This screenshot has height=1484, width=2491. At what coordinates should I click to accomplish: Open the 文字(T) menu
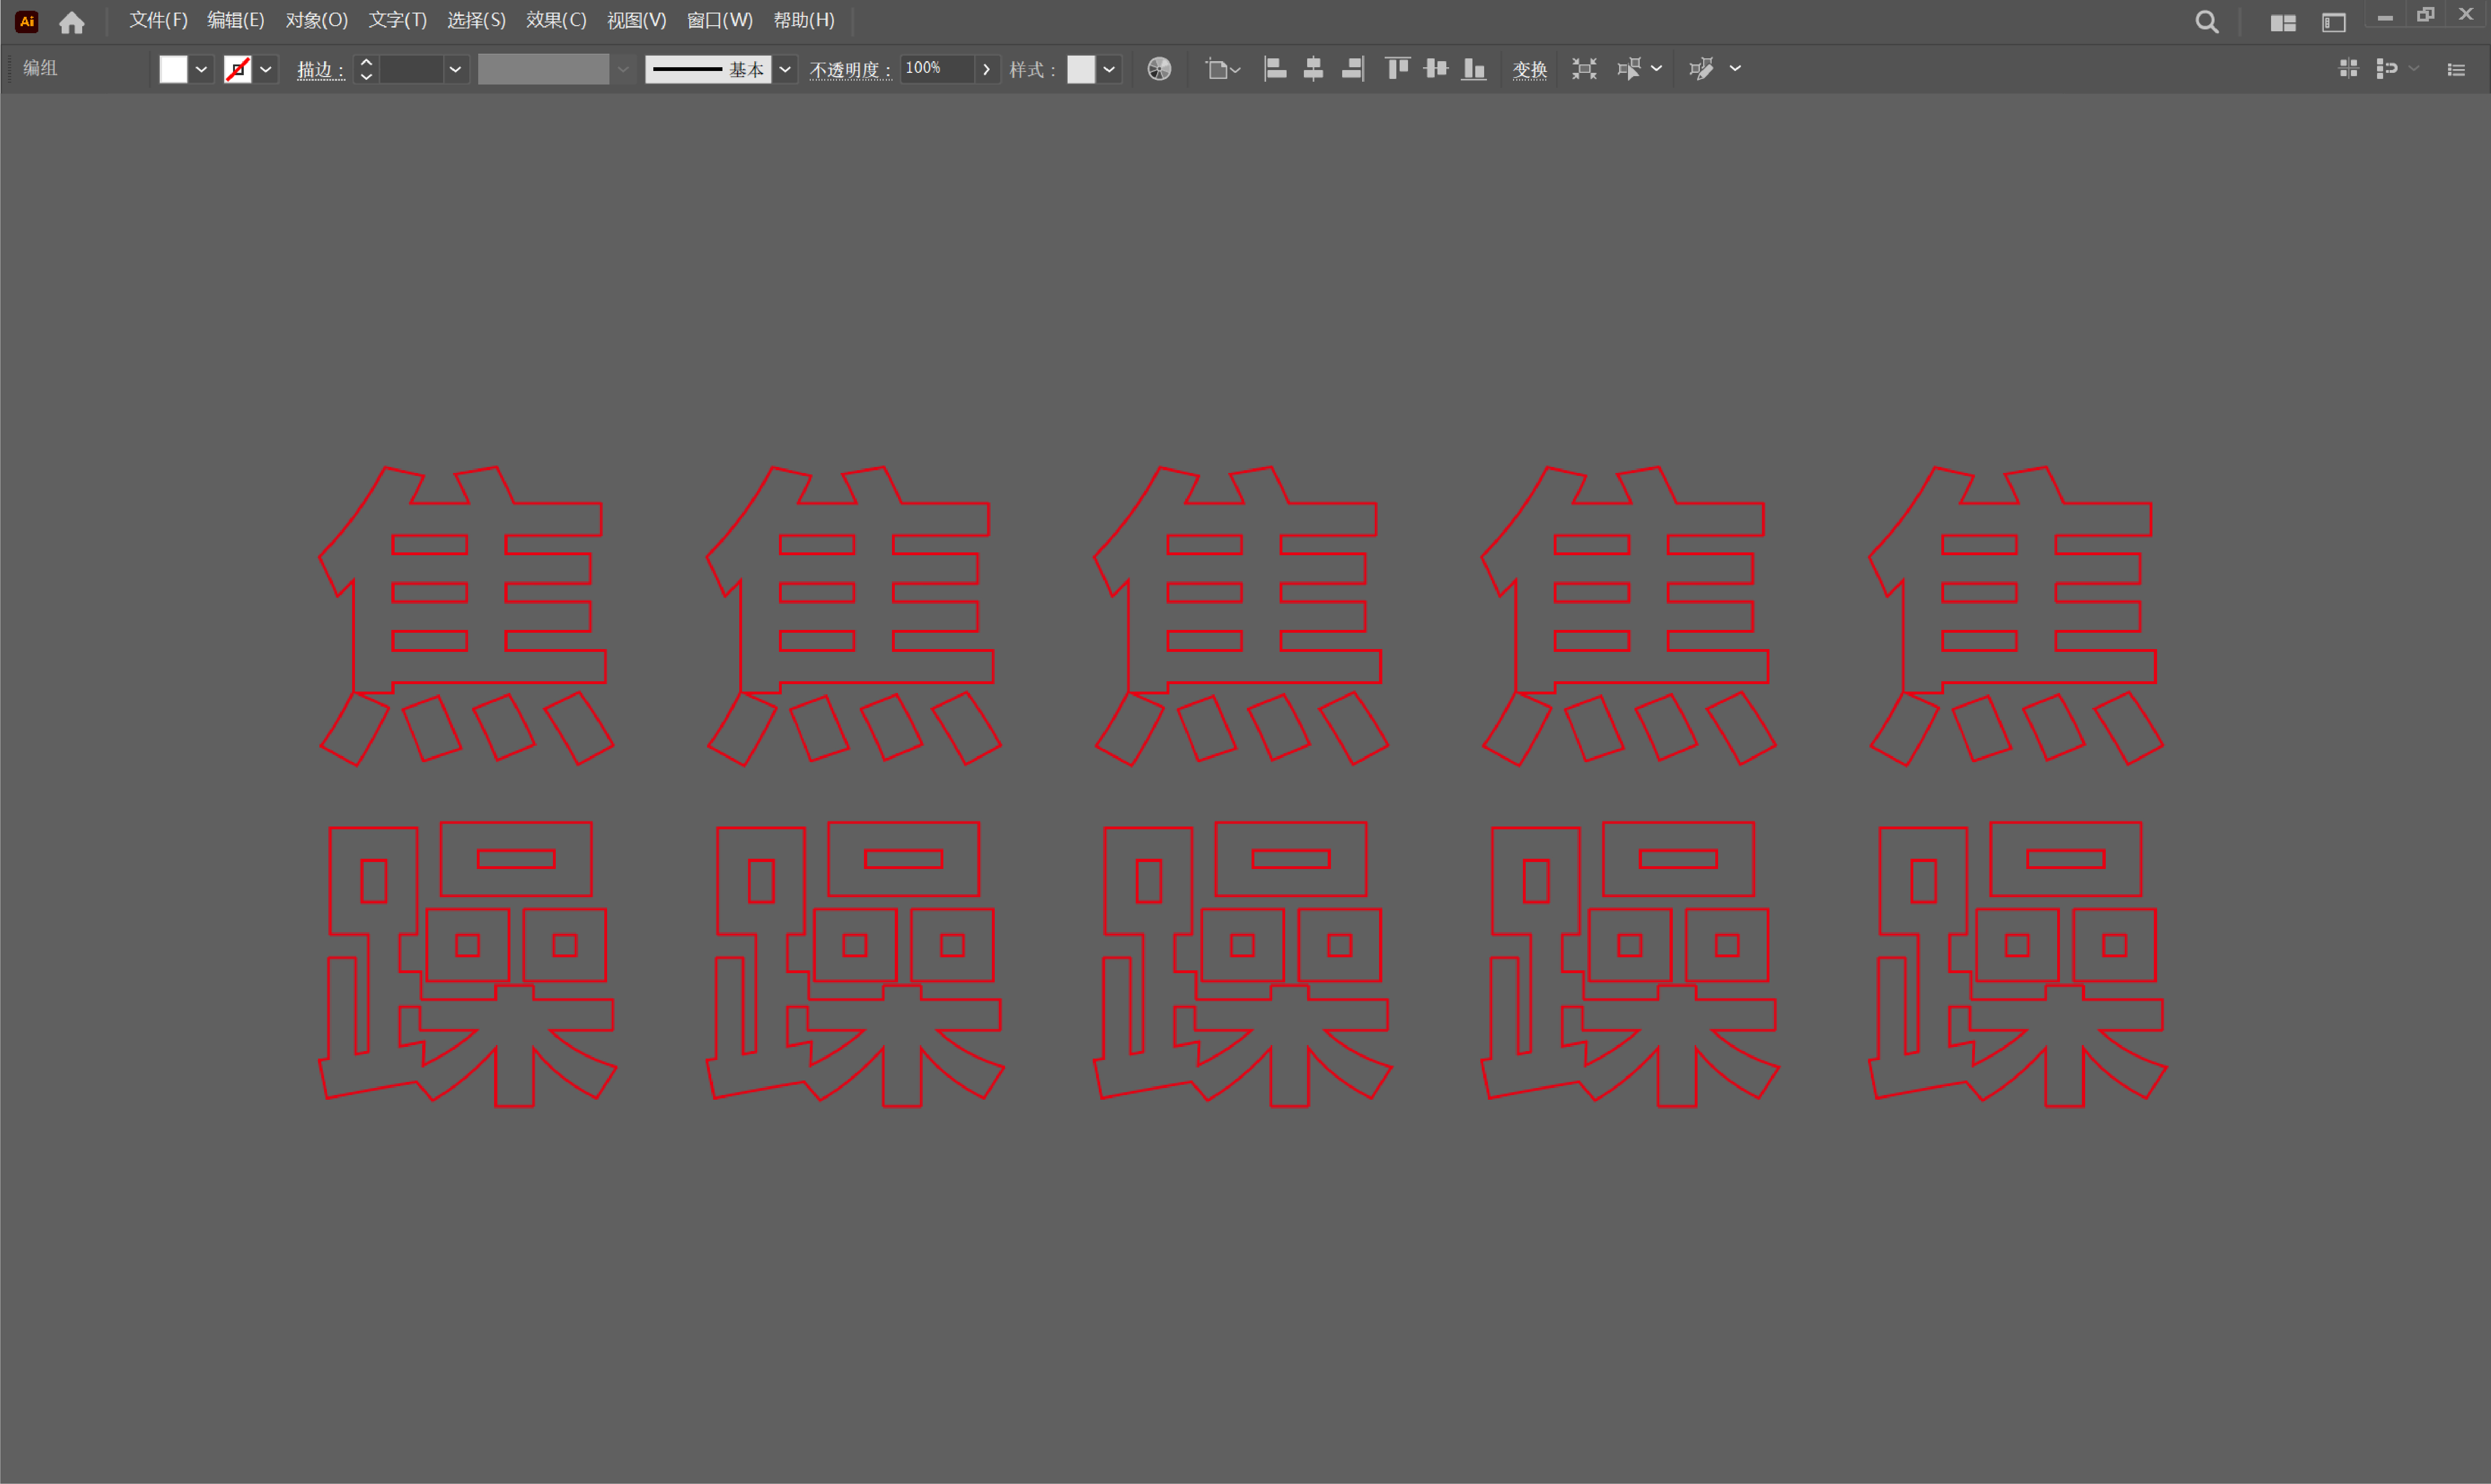pyautogui.click(x=397, y=20)
